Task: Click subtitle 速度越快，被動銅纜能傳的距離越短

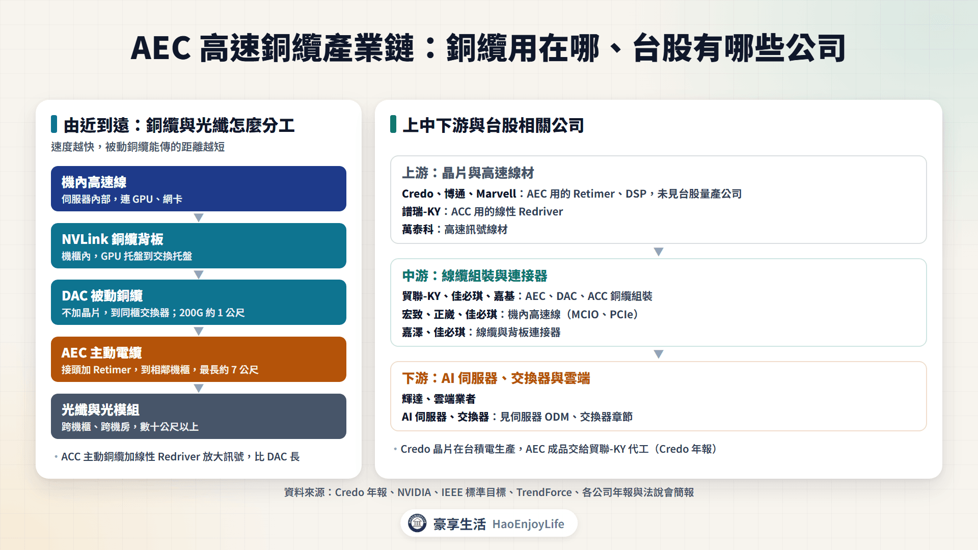Action: [x=138, y=147]
